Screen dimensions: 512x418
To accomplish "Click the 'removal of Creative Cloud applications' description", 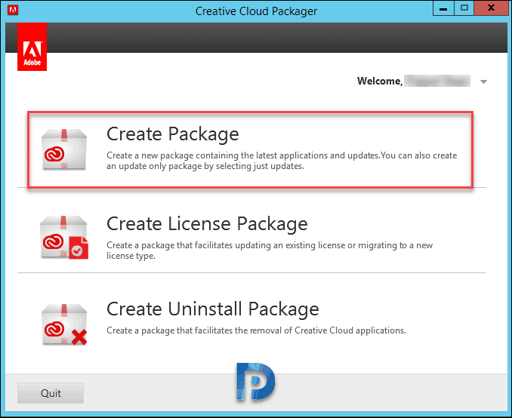I will point(256,330).
